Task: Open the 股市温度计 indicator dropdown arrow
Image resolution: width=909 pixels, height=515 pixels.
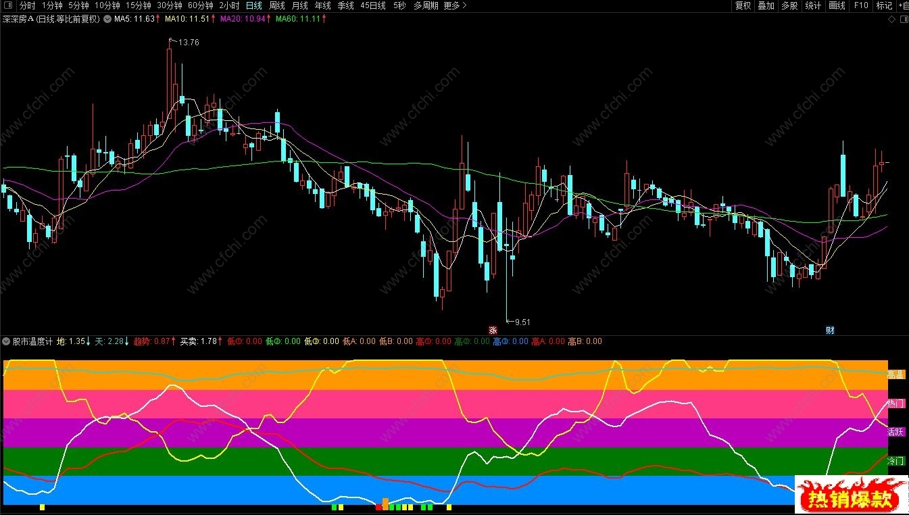Action: 6,341
